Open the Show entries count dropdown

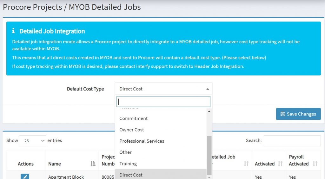tap(33, 141)
